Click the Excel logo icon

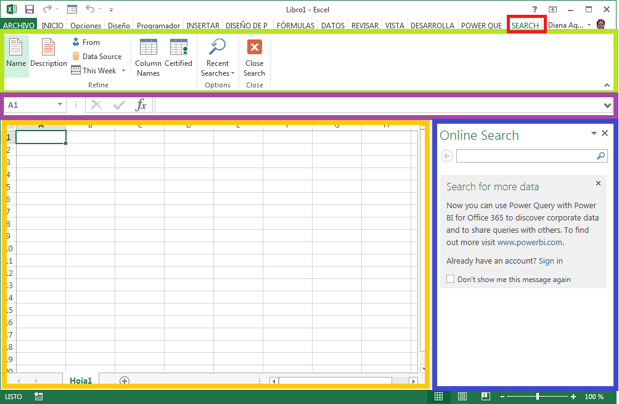(x=12, y=9)
